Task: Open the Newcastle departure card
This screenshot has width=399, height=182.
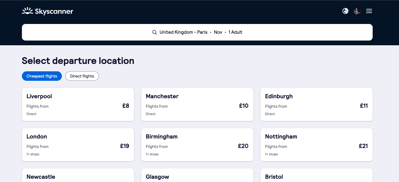Action: point(78,175)
